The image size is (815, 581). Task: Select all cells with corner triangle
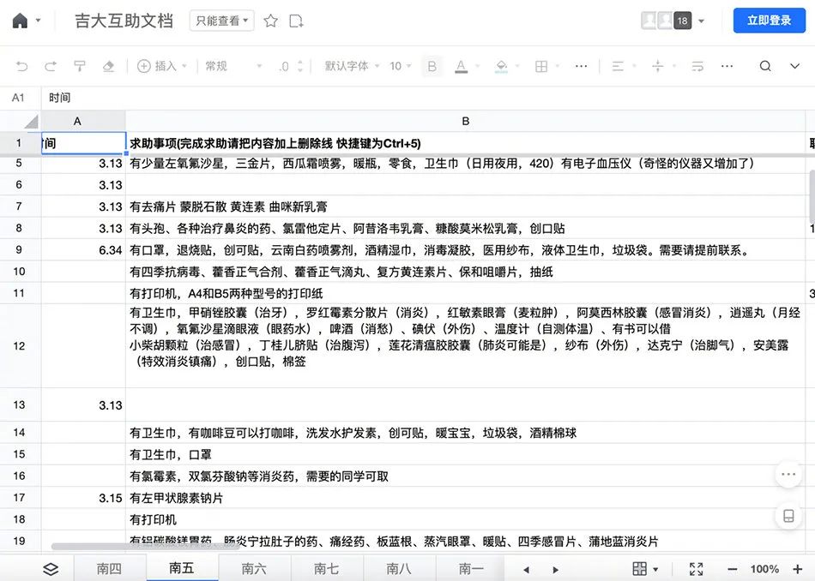[x=31, y=122]
